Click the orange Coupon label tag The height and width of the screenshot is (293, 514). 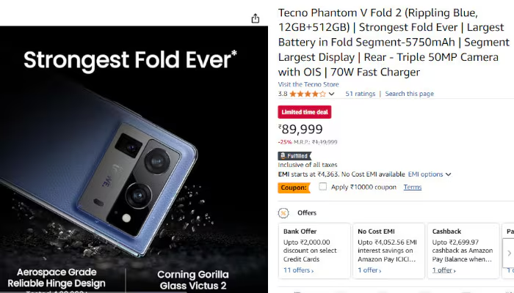(294, 188)
